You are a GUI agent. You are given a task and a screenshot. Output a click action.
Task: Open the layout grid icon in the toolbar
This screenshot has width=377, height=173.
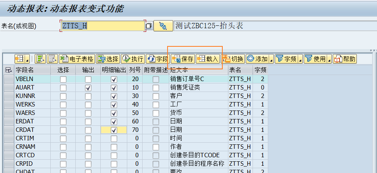tap(20, 59)
